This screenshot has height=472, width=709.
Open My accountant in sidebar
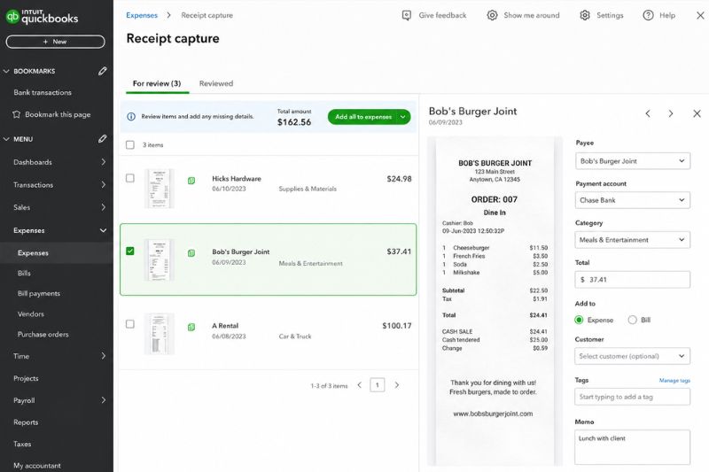pos(37,466)
